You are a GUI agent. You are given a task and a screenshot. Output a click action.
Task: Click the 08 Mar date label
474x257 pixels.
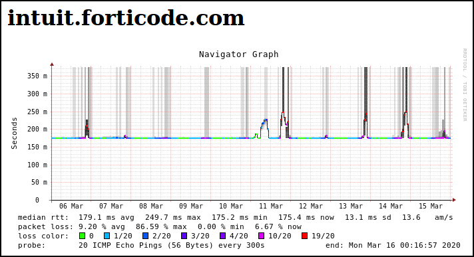[x=151, y=206]
